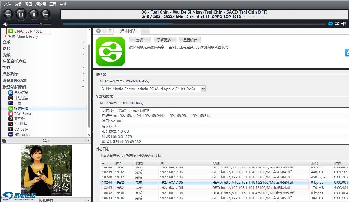Viewport: 349px width, 202px height.
Task: Mute using the speaker volume icon
Action: (5, 24)
